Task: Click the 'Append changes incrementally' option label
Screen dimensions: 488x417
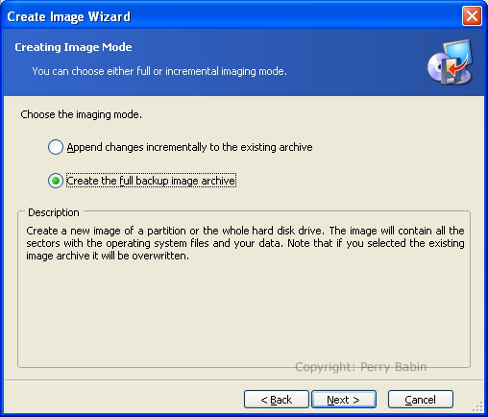Action: [189, 147]
